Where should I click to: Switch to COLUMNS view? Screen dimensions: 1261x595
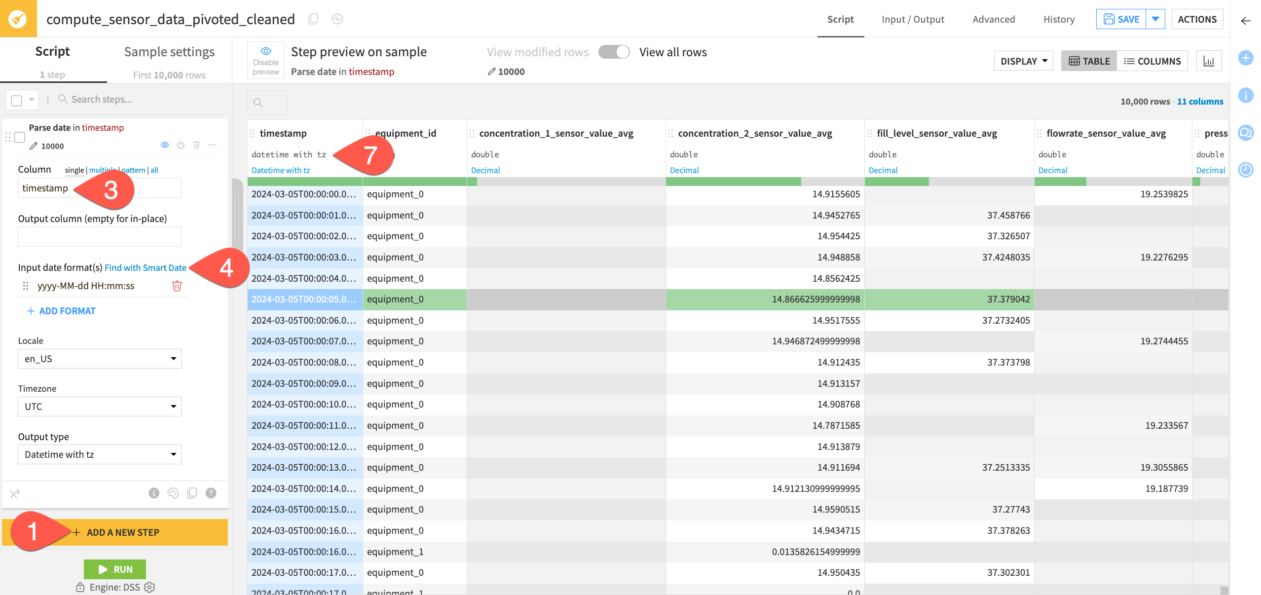point(1152,61)
